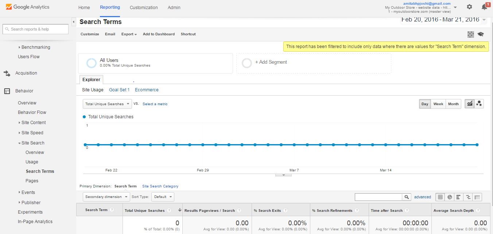The width and height of the screenshot is (493, 234).
Task: Open the Export dropdown menu
Action: point(129,34)
